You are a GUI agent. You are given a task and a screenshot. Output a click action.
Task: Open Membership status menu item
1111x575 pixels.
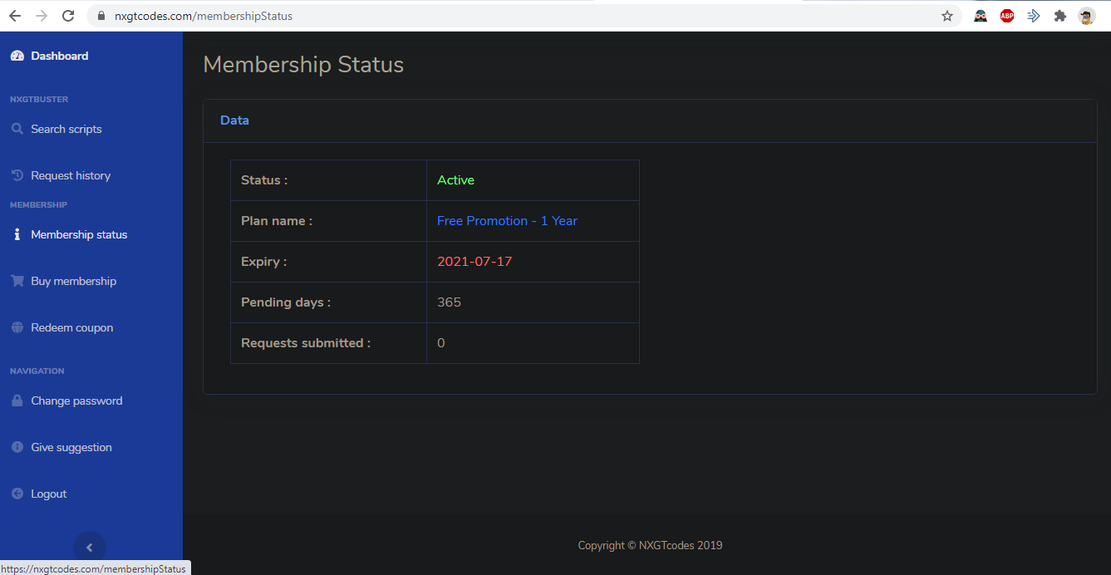coord(79,234)
